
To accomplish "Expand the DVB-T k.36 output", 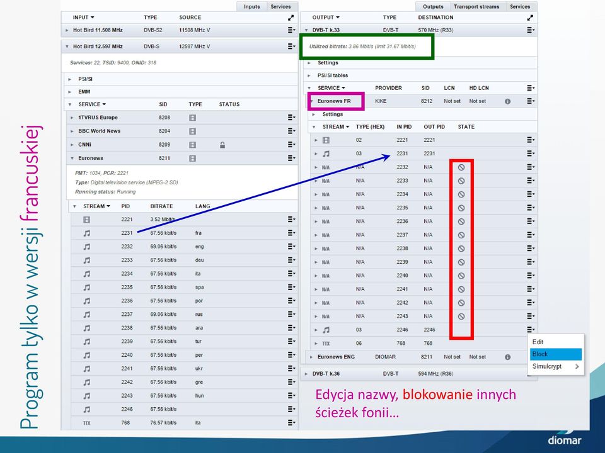I will pos(306,374).
